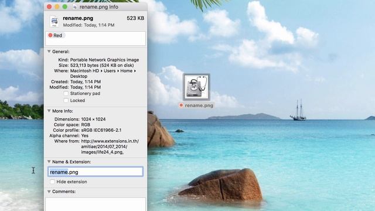Screen dimensions: 375x211
Task: Click the rename.png Info window title
Action: point(99,7)
